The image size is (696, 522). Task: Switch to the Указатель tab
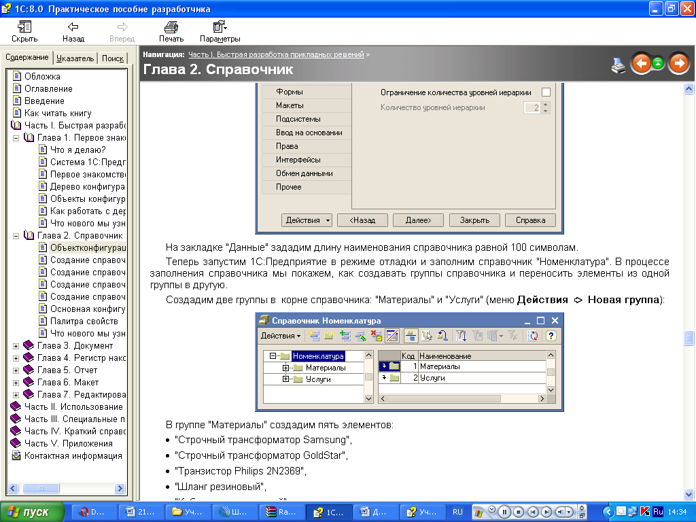click(x=75, y=58)
